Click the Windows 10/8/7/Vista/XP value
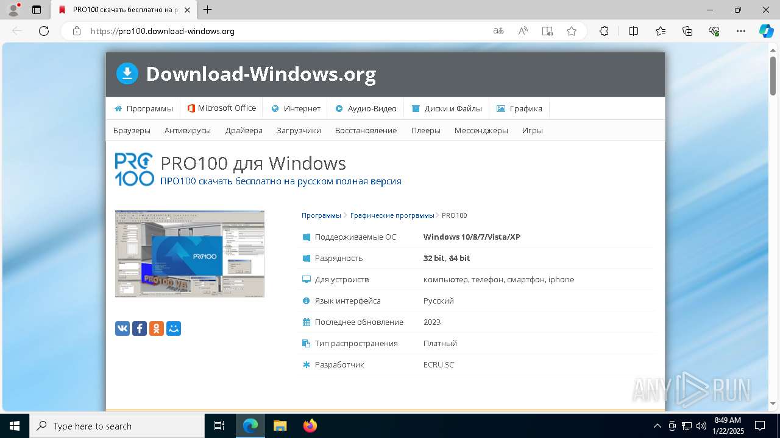Viewport: 780px width, 438px height. pos(472,237)
